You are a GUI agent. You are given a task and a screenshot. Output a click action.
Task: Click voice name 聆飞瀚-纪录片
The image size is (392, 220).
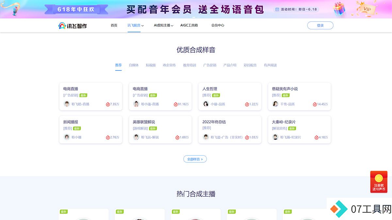291,137
